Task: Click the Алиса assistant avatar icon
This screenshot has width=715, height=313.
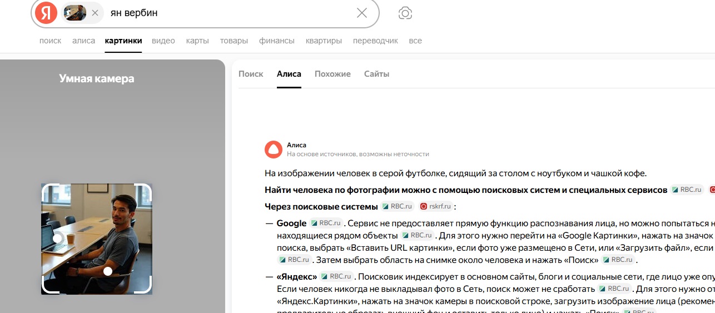Action: [273, 150]
